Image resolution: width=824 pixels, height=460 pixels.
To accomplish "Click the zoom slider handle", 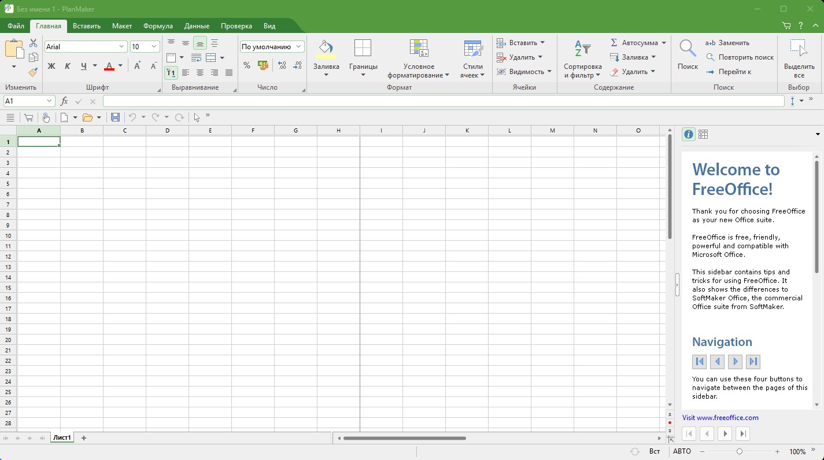I will [740, 451].
